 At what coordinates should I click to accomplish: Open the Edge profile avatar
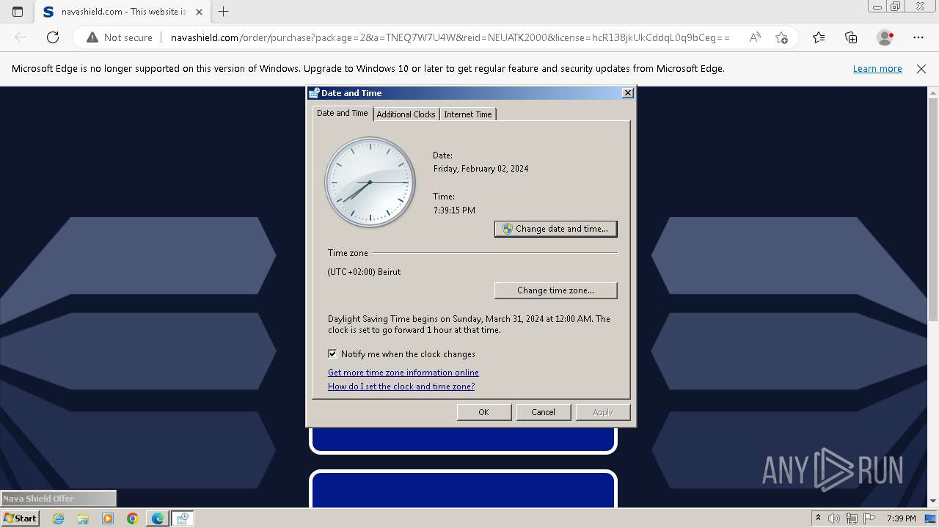[x=885, y=37]
